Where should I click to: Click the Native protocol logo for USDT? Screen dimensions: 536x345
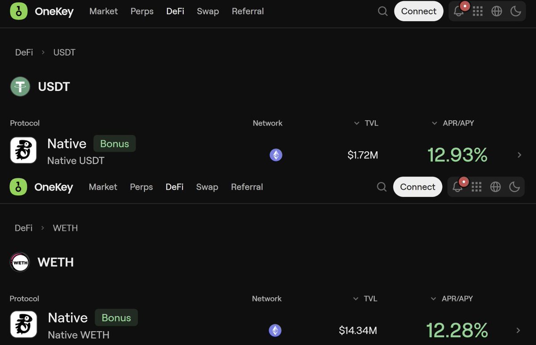(x=23, y=150)
